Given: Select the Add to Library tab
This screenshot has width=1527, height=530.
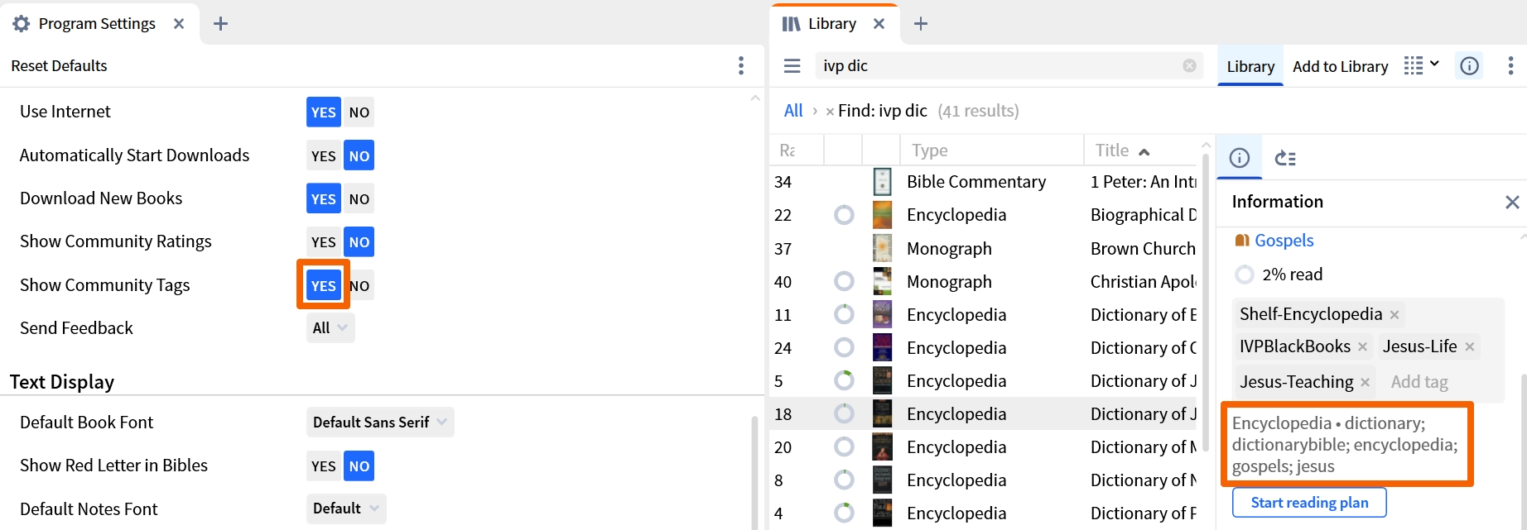Looking at the screenshot, I should coord(1340,66).
